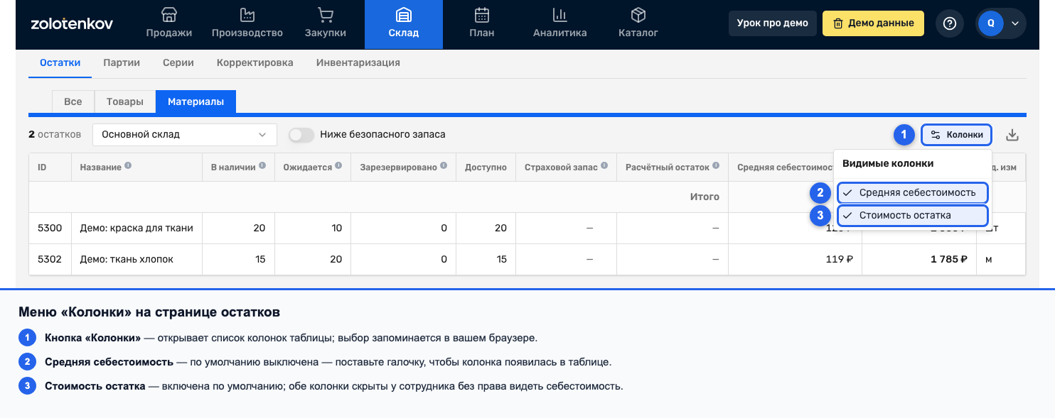Click the 1 785 ₽ stock value

948,259
